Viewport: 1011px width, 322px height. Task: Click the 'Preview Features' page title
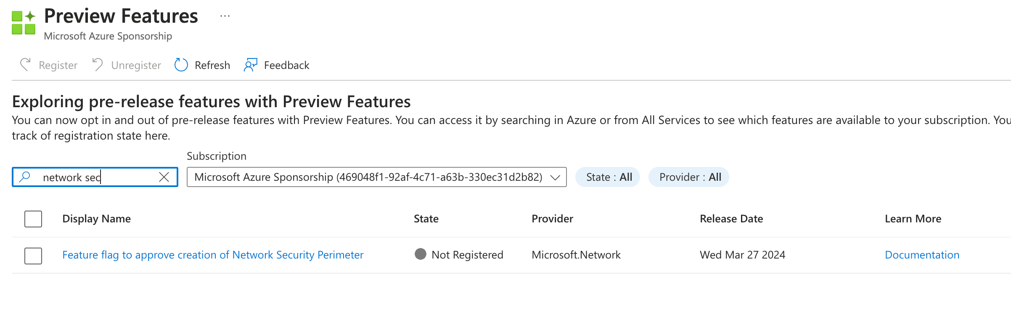pos(121,16)
